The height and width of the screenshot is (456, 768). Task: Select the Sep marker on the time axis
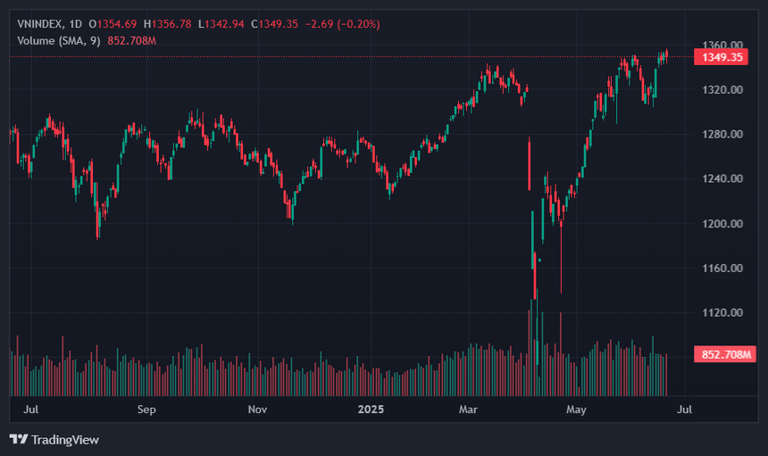(x=146, y=410)
